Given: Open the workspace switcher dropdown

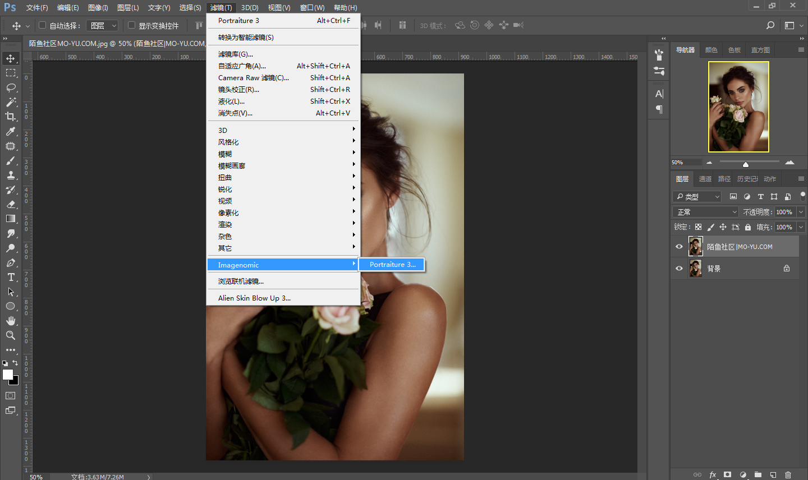Looking at the screenshot, I should pos(793,25).
